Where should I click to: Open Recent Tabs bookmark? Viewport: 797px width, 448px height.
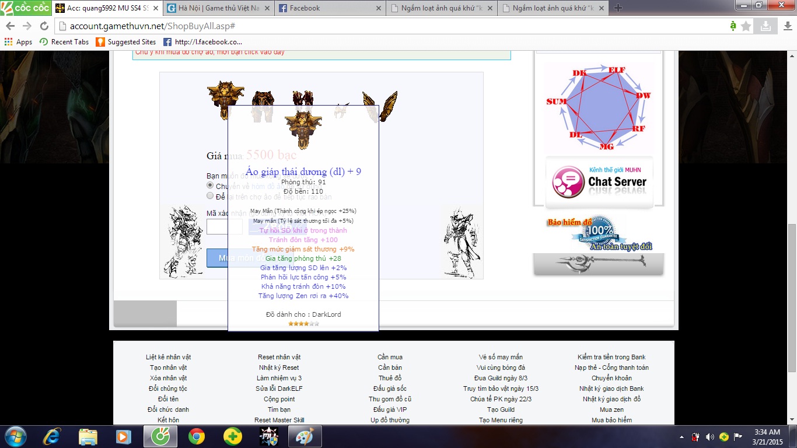(64, 42)
